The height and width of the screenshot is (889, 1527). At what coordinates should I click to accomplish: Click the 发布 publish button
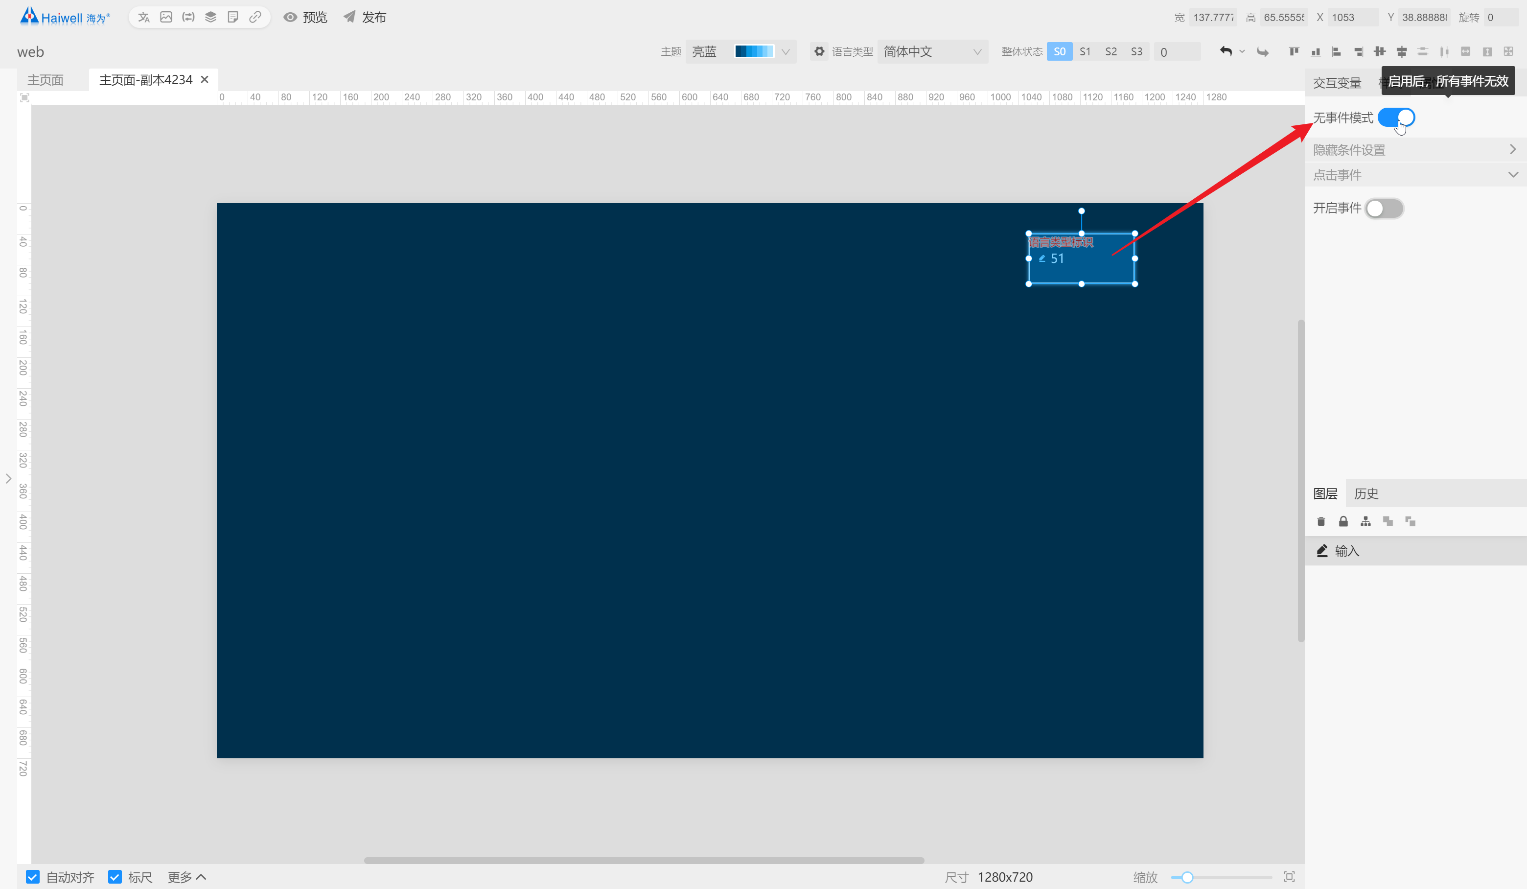click(365, 17)
